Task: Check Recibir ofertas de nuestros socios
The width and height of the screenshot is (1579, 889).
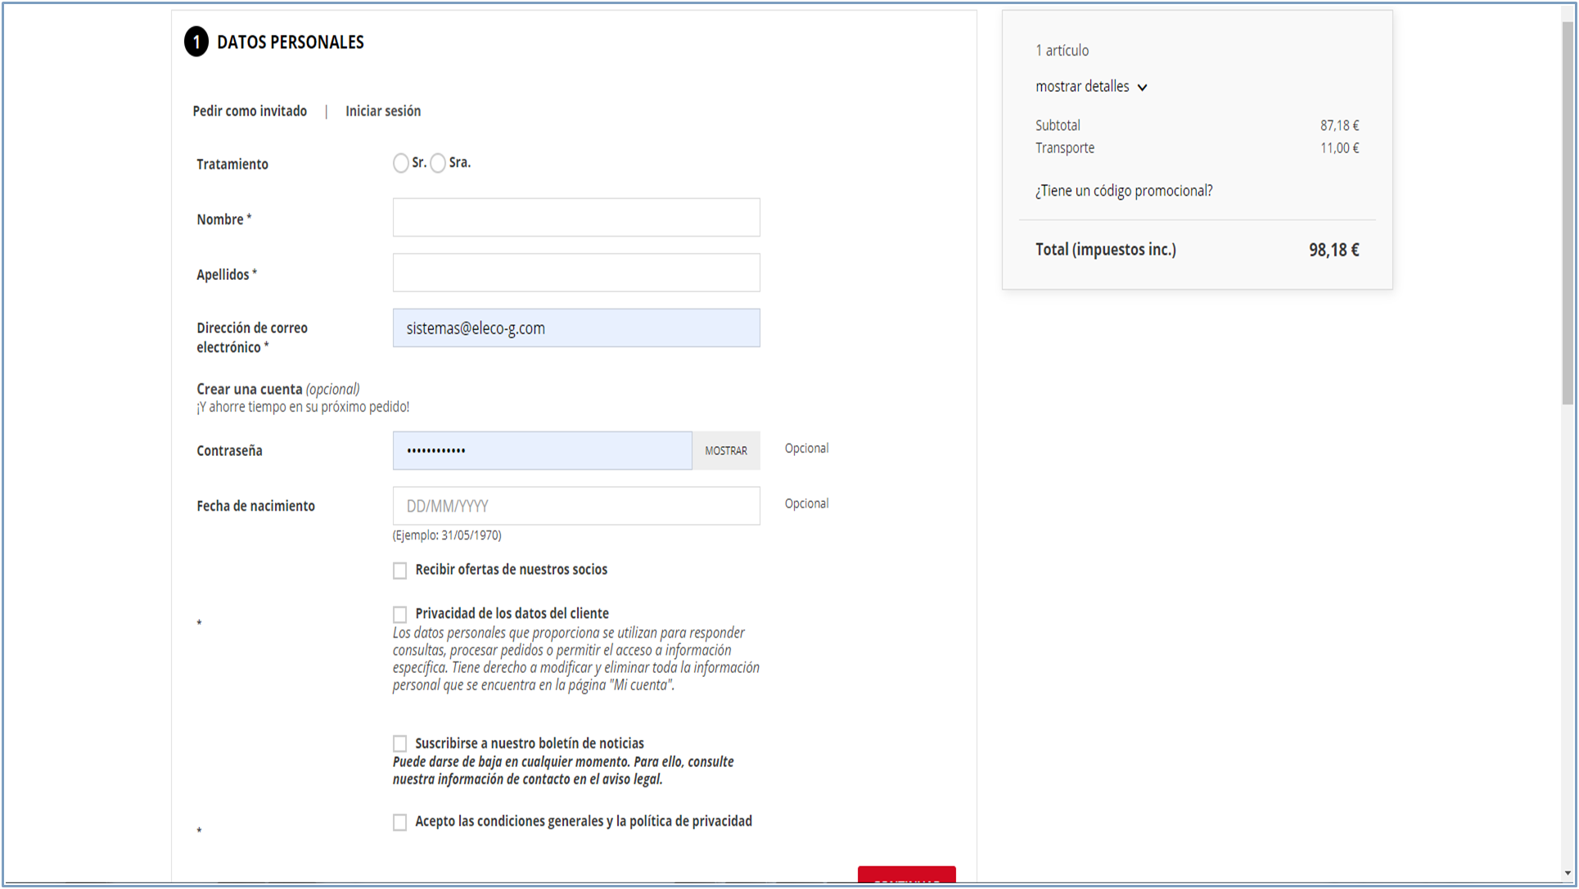Action: 399,571
